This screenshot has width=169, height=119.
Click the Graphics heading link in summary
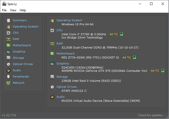pos(63,63)
